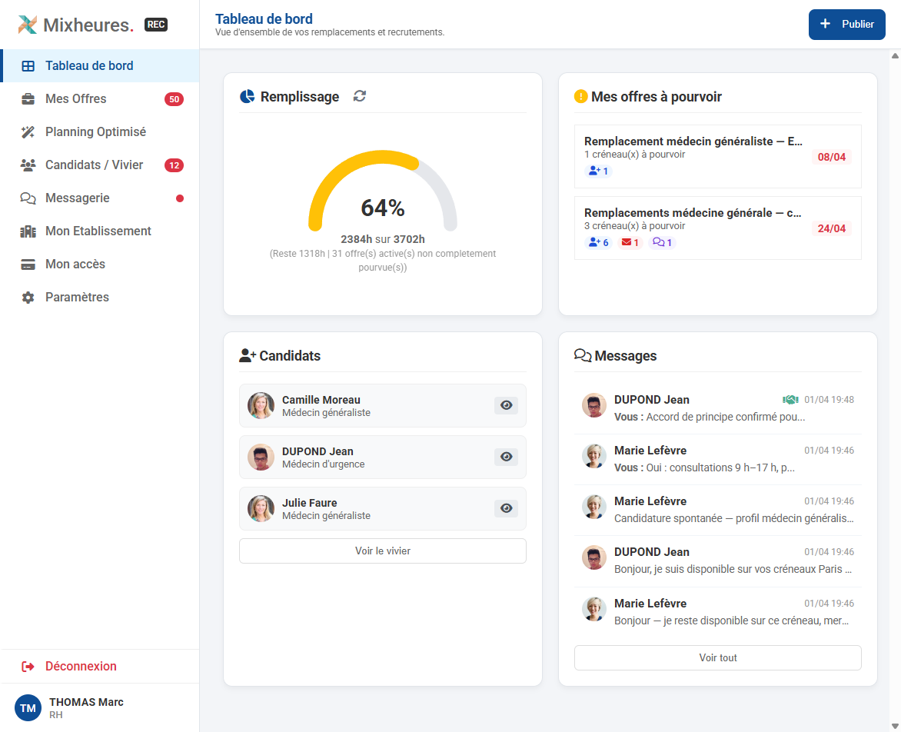
Task: Open DUPOND Jean's 'Bonjour, je suis disponible' message
Action: pyautogui.click(x=718, y=561)
